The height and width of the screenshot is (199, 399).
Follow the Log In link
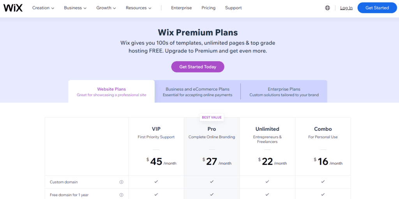[346, 8]
